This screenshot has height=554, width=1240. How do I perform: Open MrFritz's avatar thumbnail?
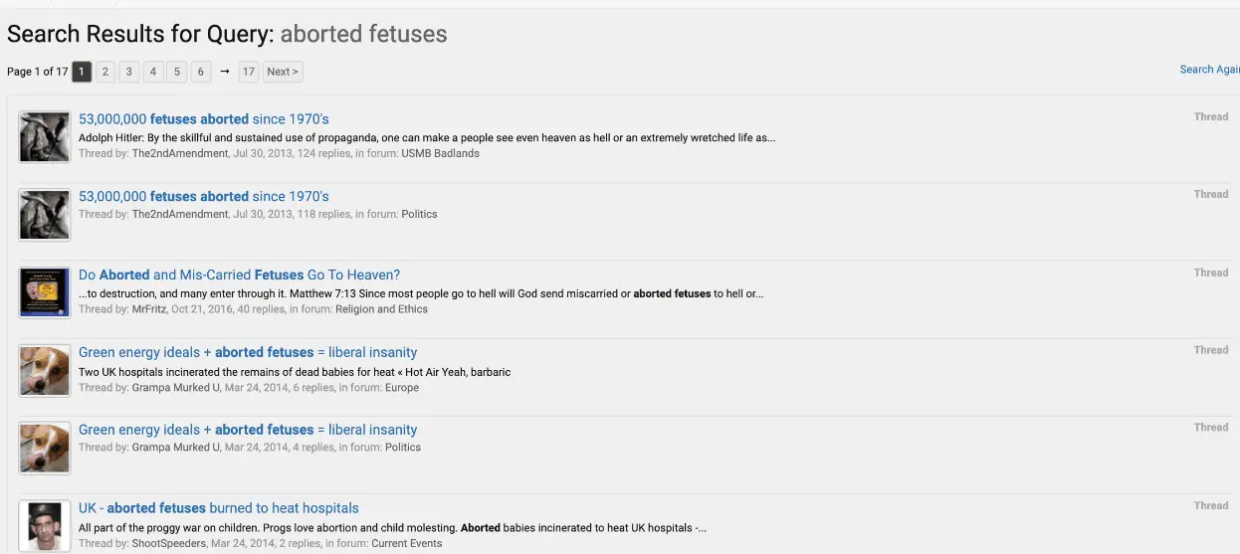tap(45, 292)
